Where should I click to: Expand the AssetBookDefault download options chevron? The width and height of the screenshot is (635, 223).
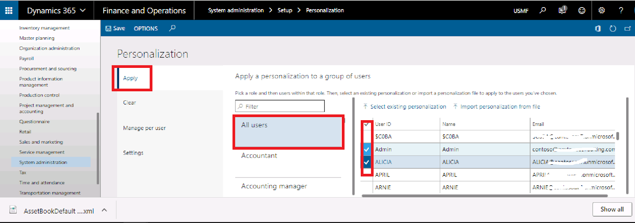pyautogui.click(x=104, y=210)
